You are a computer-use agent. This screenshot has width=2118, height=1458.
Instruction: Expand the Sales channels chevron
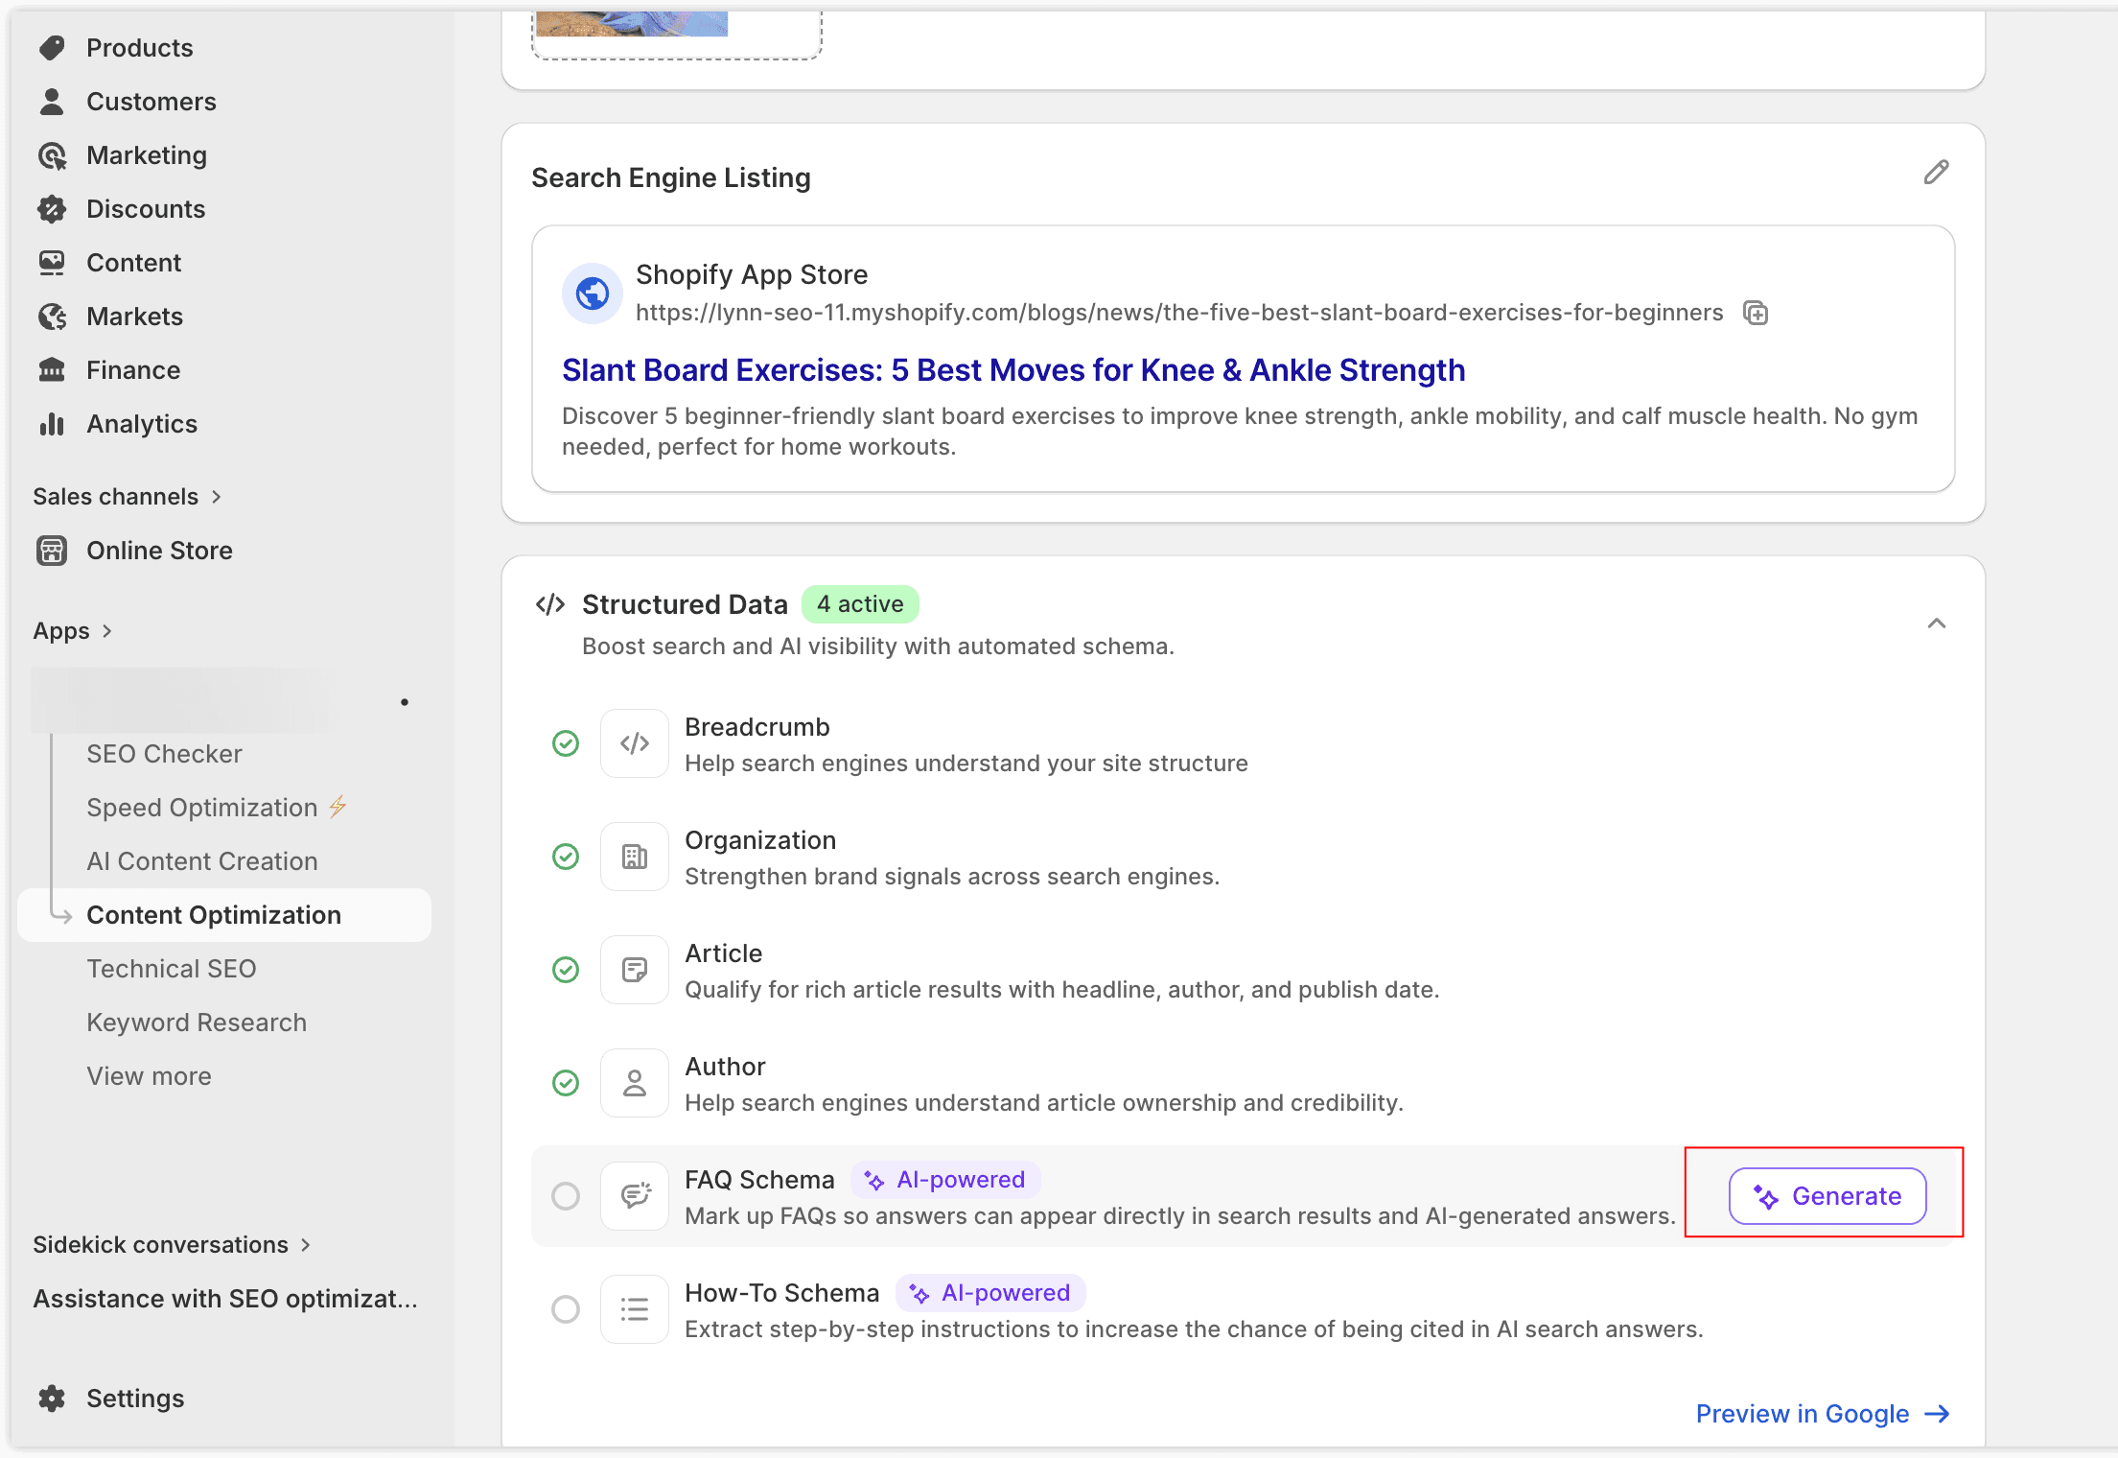click(217, 497)
